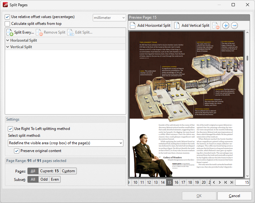Close the Split Pages dialog
Screen dimensions: 255x203
pos(247,5)
